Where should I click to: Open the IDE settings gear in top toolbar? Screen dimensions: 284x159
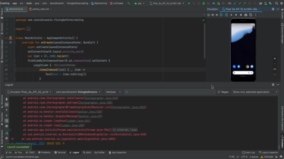[x=281, y=3]
